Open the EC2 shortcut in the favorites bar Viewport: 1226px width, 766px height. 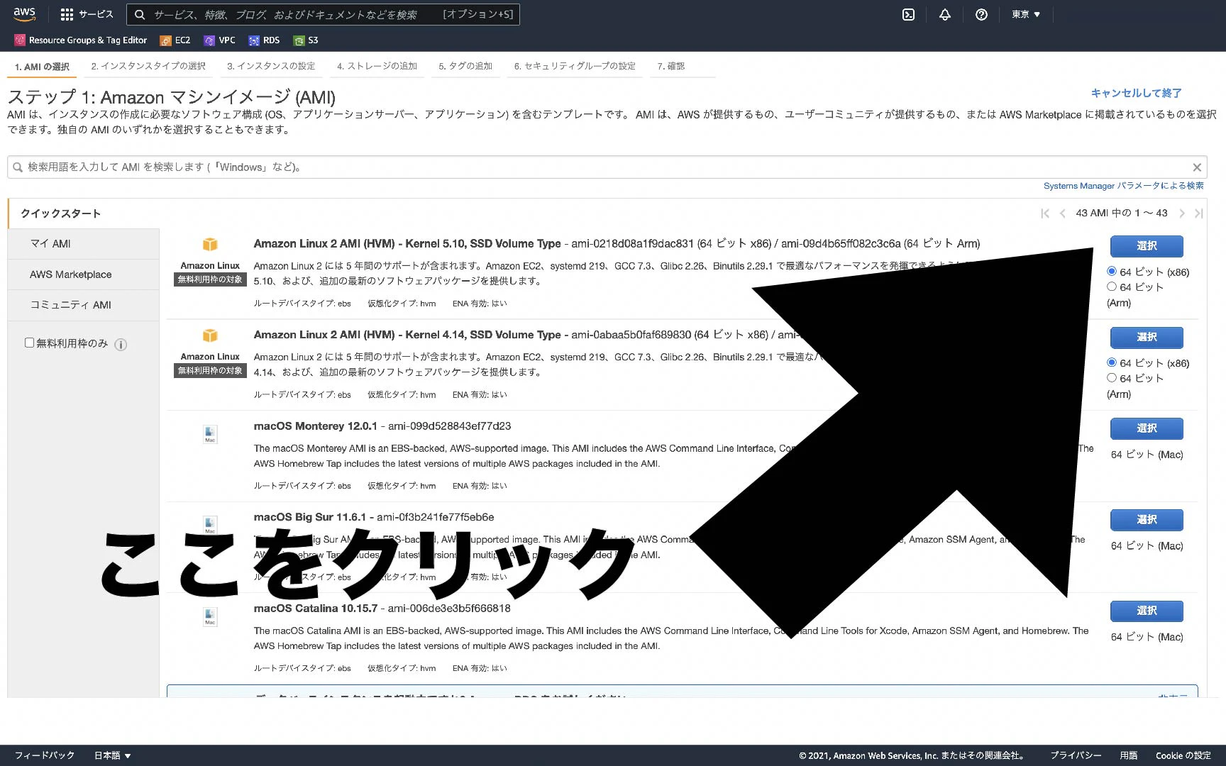tap(175, 40)
